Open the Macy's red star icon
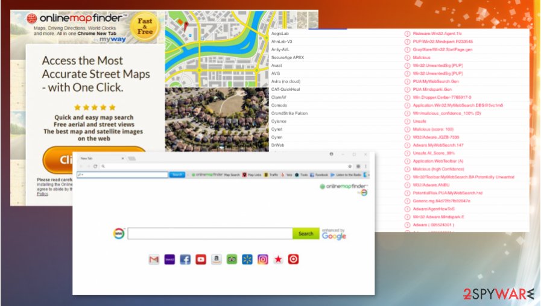 coord(278,259)
